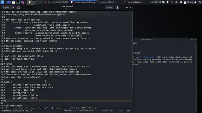Open the Kali applications menu

point(2,2)
